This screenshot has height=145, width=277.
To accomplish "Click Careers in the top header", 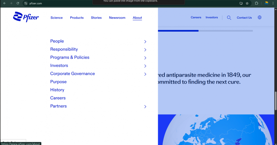I will pyautogui.click(x=196, y=17).
